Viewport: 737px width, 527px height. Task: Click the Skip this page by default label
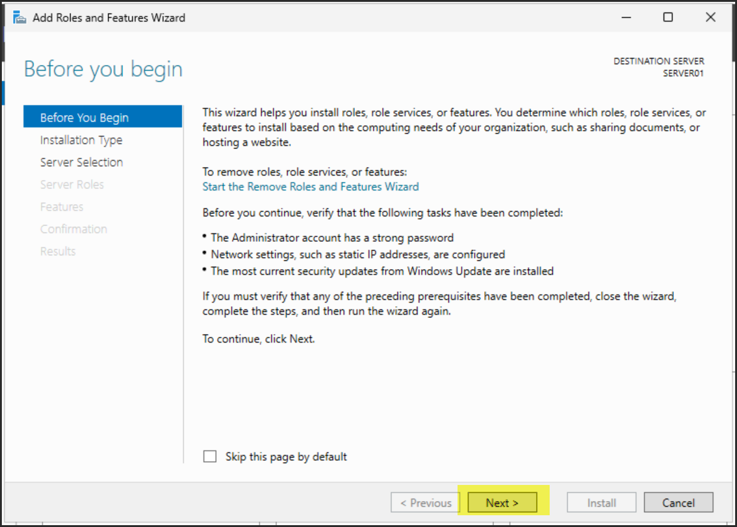[x=286, y=456]
